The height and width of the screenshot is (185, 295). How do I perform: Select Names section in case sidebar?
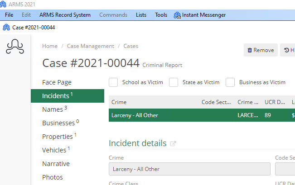pyautogui.click(x=52, y=109)
